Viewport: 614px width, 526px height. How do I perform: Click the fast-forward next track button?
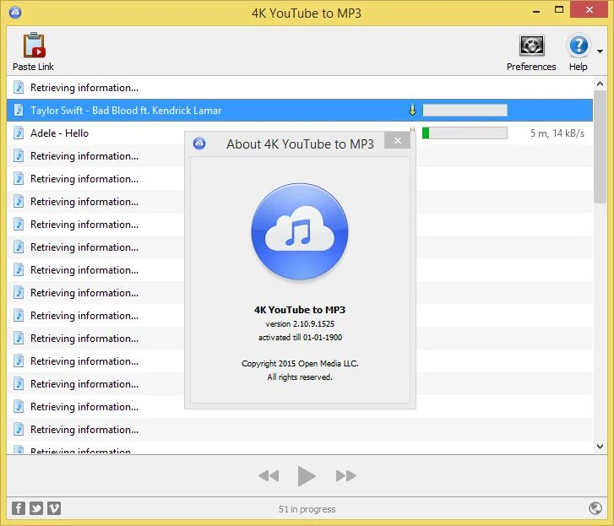[346, 476]
